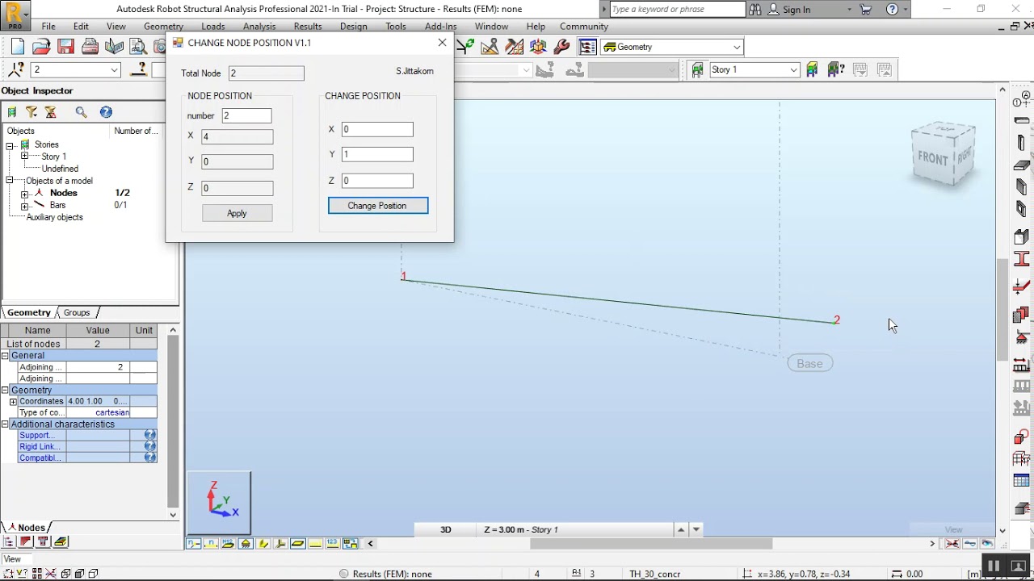The width and height of the screenshot is (1034, 581).
Task: Expand the Bars tree item
Action: [x=24, y=206]
